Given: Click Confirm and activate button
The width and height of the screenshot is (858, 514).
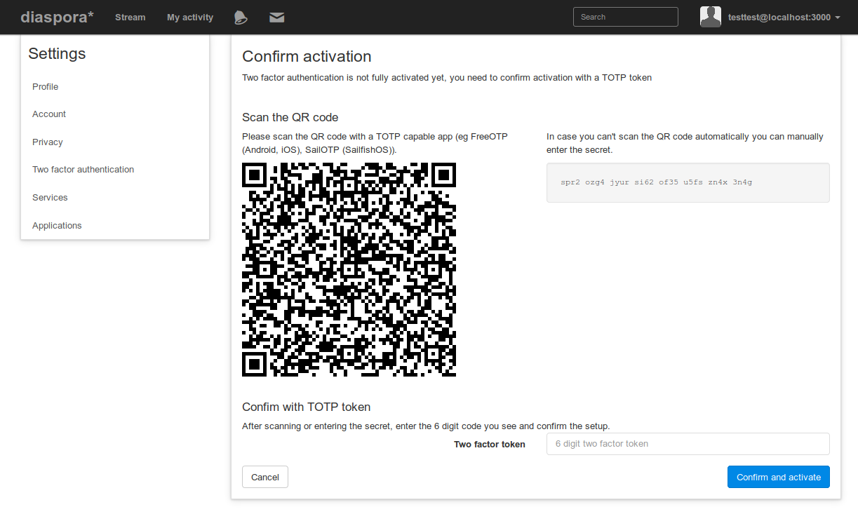Looking at the screenshot, I should [779, 477].
